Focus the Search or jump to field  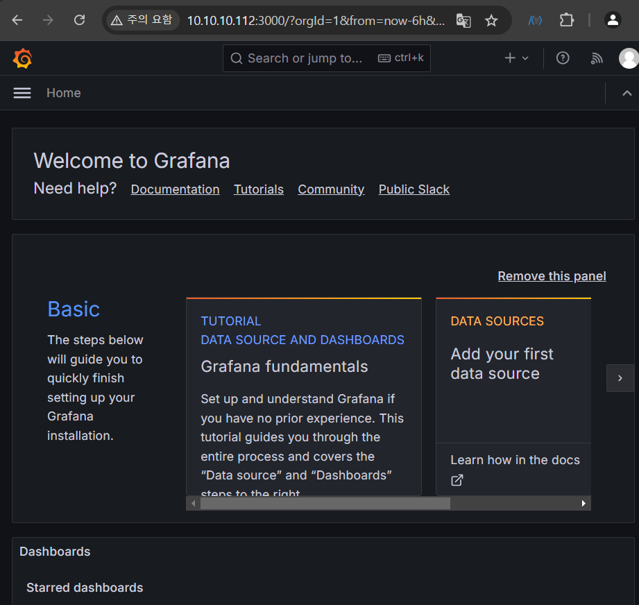pyautogui.click(x=326, y=58)
